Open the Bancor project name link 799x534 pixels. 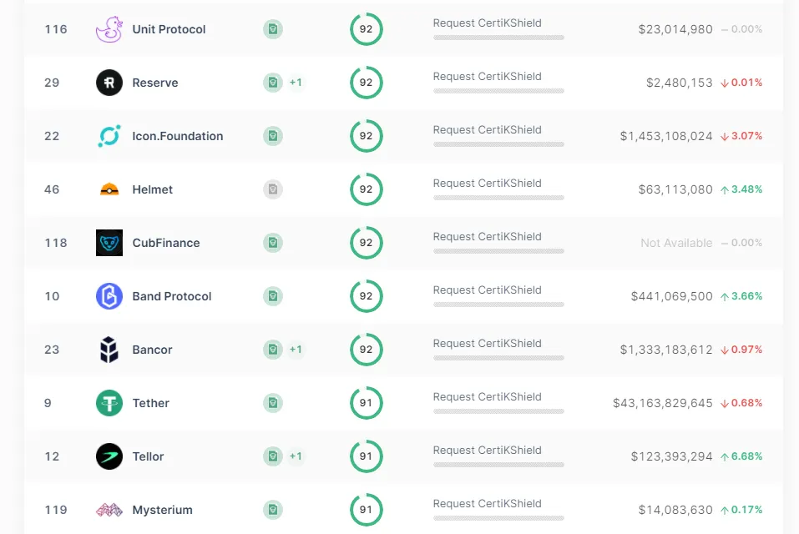point(152,350)
